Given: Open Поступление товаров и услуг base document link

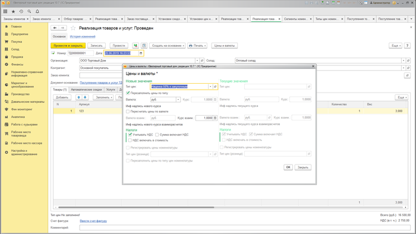Looking at the screenshot, I should 101,83.
